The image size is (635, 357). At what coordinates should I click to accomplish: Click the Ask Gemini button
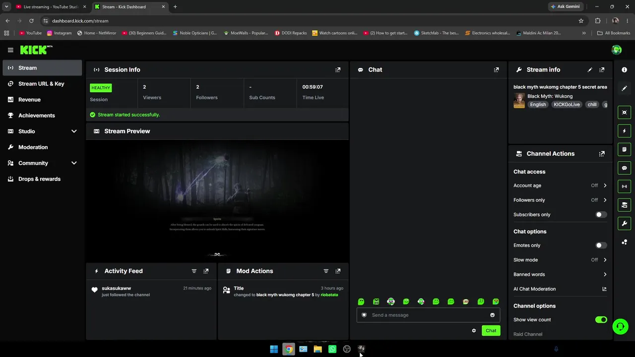(565, 7)
